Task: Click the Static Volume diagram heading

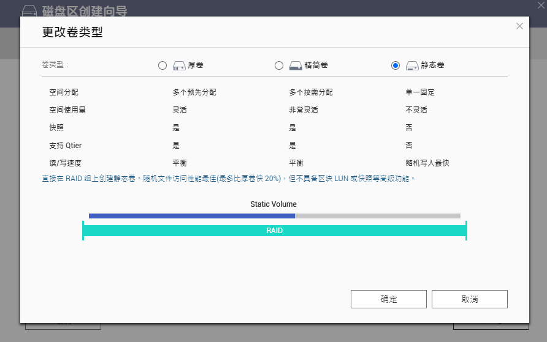Action: [x=273, y=204]
